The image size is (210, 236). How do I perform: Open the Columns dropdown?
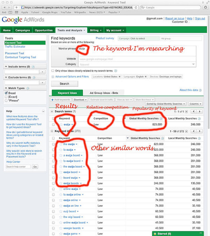tap(195, 104)
